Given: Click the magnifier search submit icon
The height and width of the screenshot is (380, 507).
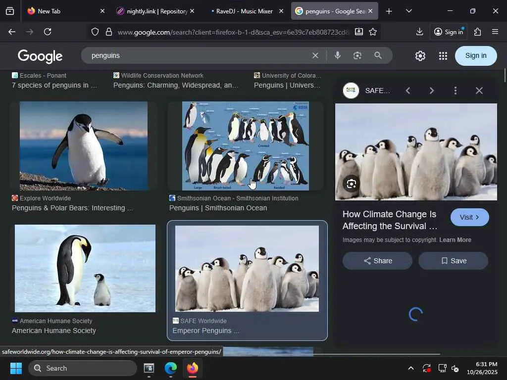Looking at the screenshot, I should point(378,55).
